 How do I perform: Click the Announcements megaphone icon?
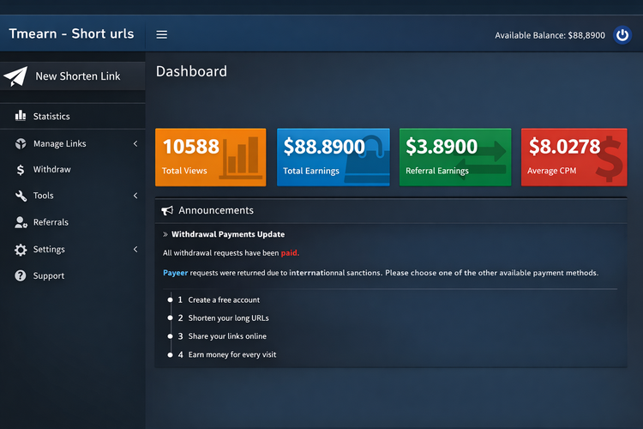167,210
